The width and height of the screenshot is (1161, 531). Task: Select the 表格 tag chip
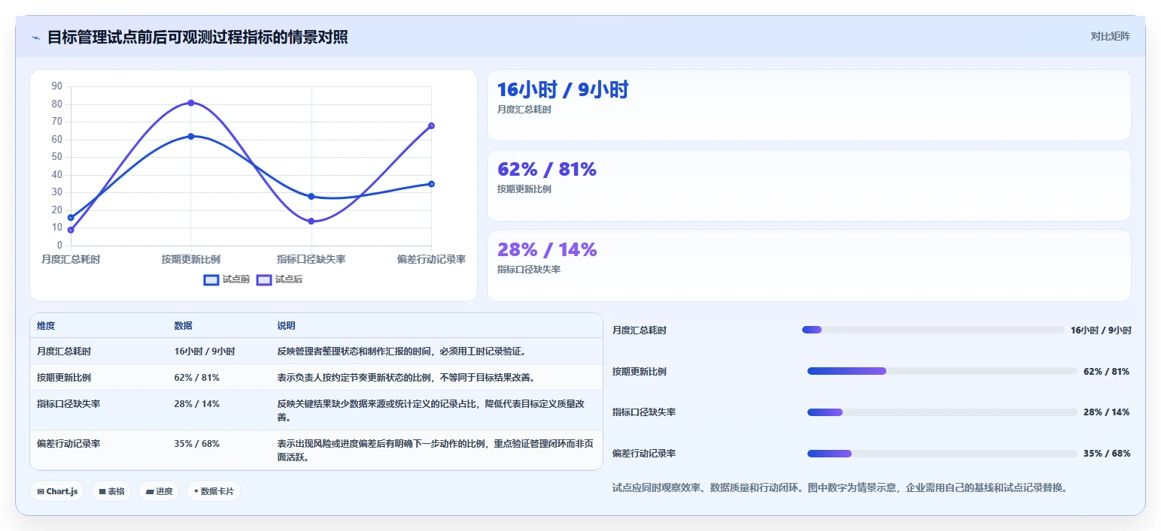[111, 491]
